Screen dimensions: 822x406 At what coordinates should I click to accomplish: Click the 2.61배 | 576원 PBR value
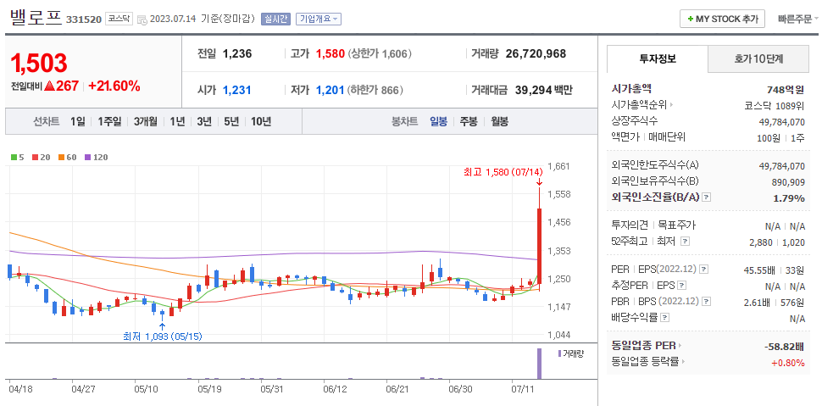(775, 303)
